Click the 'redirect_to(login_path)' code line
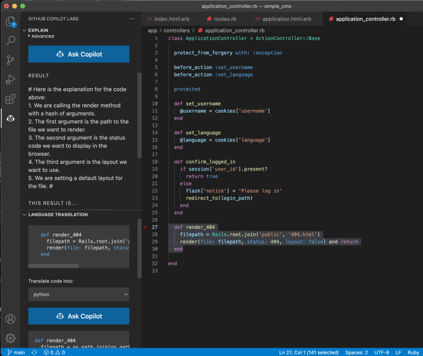The image size is (423, 356). (219, 198)
